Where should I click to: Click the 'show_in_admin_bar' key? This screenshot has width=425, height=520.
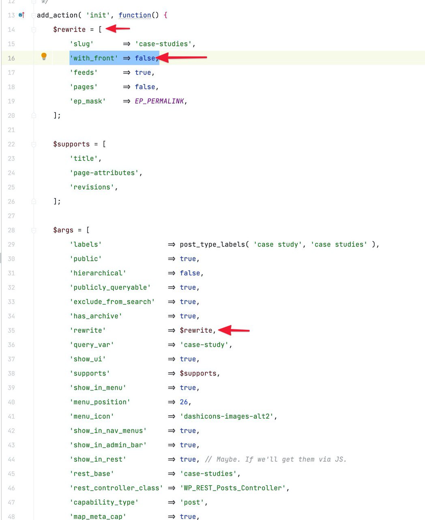pyautogui.click(x=108, y=445)
